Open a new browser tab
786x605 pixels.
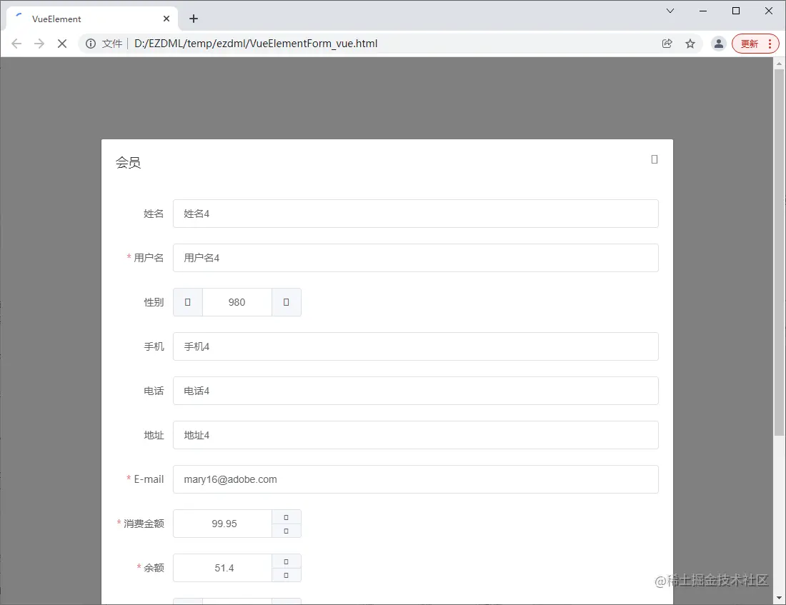tap(194, 19)
